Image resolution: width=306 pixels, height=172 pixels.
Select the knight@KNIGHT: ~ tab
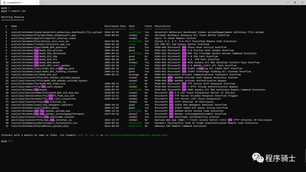[x=18, y=3]
